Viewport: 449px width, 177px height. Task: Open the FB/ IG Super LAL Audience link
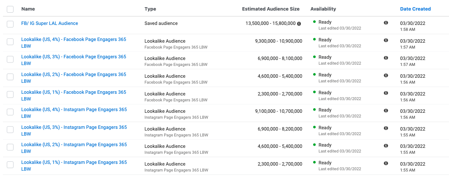[50, 24]
